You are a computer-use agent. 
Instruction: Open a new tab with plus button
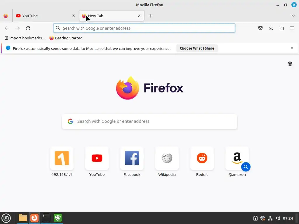click(150, 16)
